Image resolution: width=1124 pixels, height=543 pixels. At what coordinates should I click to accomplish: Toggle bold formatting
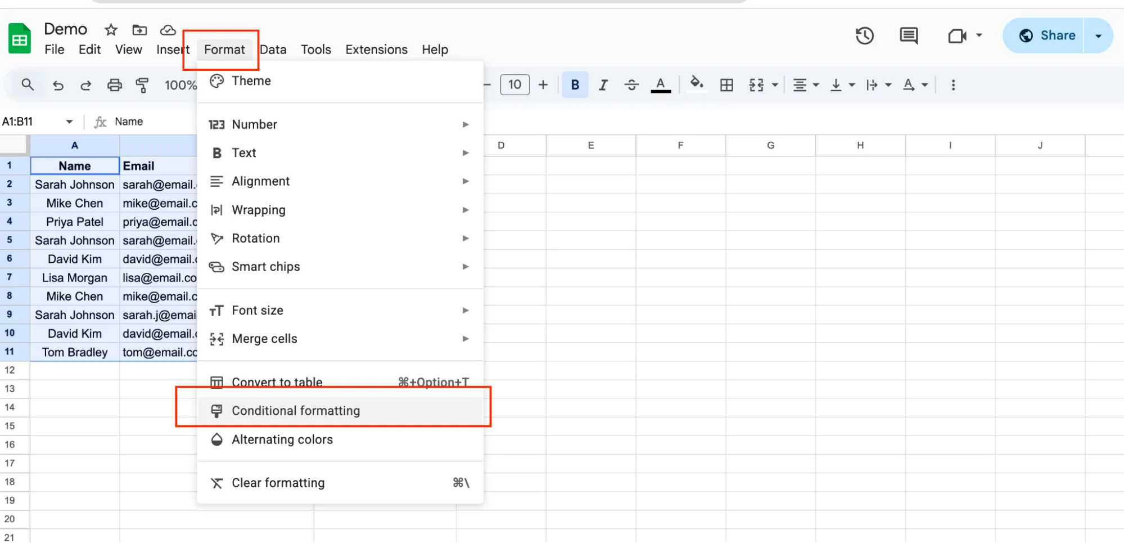click(x=575, y=84)
